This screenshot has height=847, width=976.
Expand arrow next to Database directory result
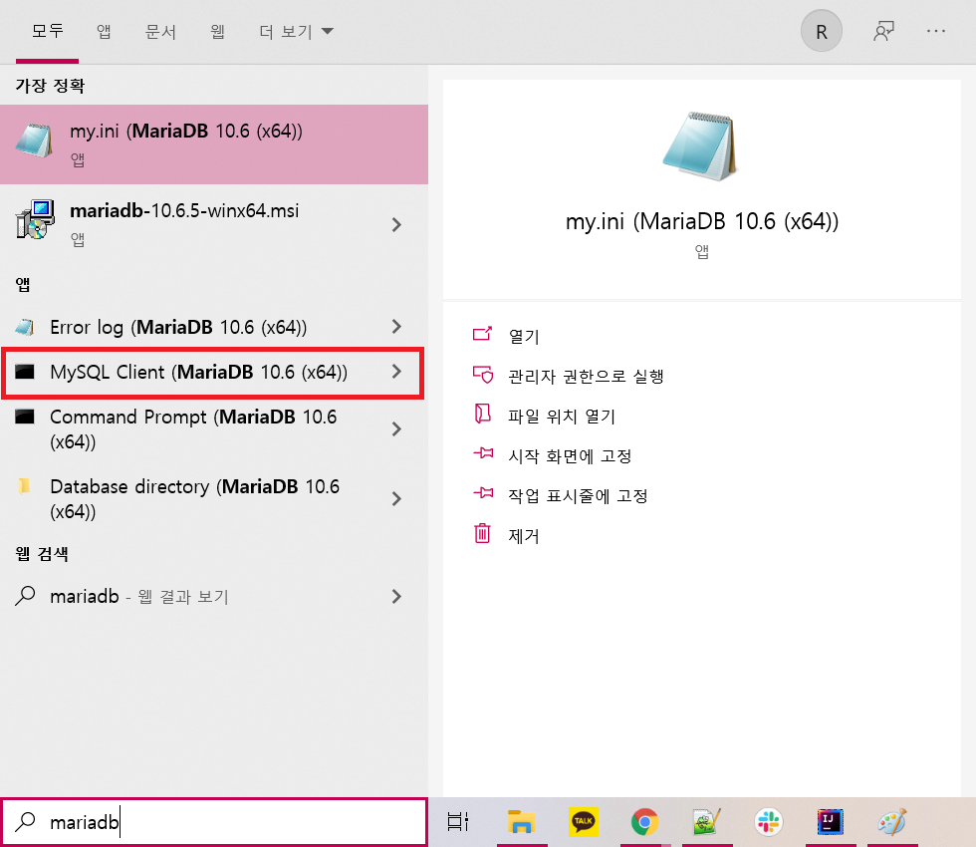click(396, 499)
